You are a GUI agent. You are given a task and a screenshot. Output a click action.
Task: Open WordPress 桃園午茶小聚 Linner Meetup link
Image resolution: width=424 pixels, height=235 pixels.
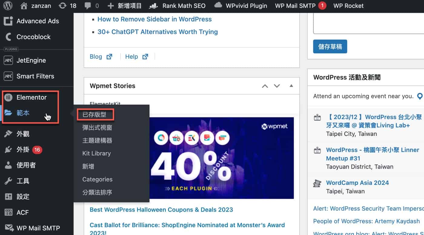[x=373, y=154]
